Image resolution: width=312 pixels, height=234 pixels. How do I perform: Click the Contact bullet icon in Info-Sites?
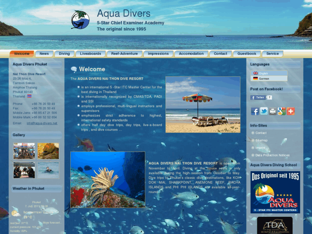point(253,133)
